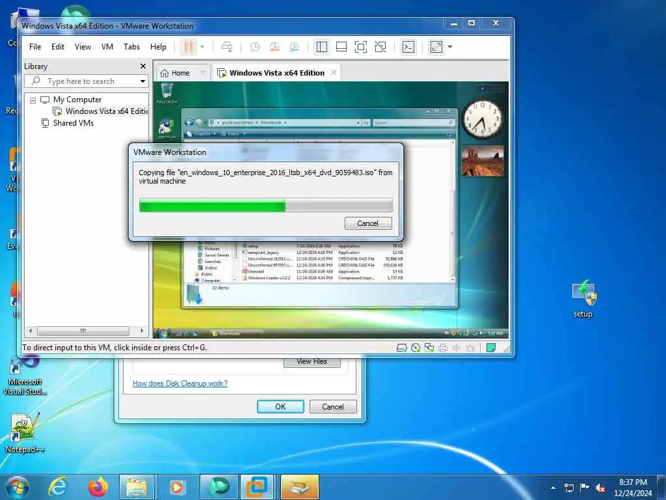
Task: Open the stretch display dropdown arrow
Action: coord(450,47)
